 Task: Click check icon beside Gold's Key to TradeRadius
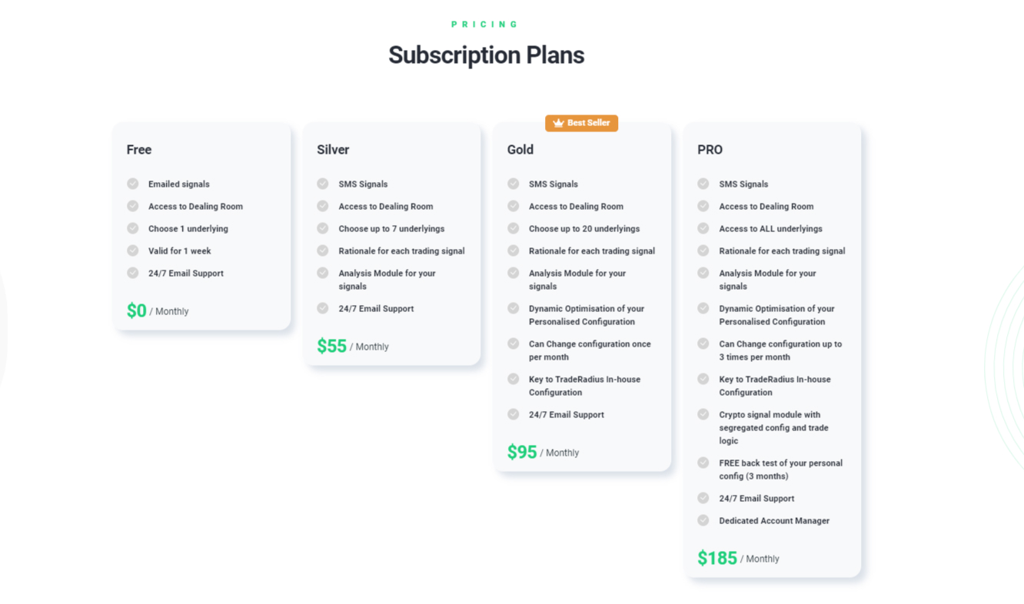tap(514, 379)
